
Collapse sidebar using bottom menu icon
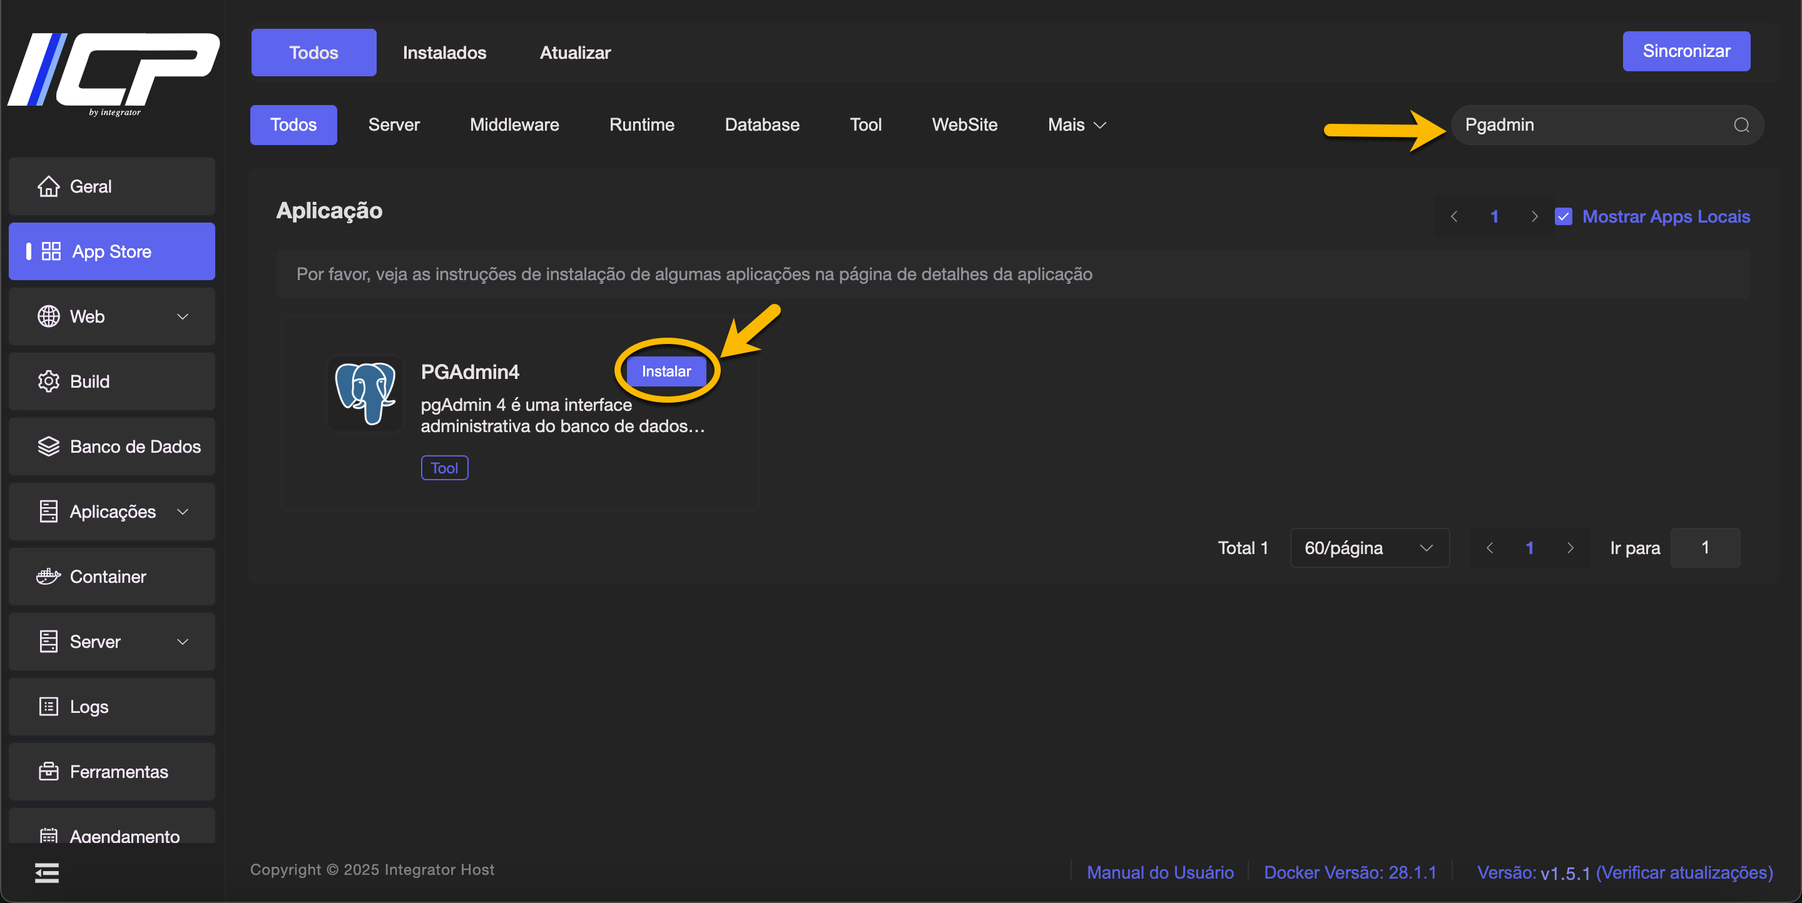point(47,872)
